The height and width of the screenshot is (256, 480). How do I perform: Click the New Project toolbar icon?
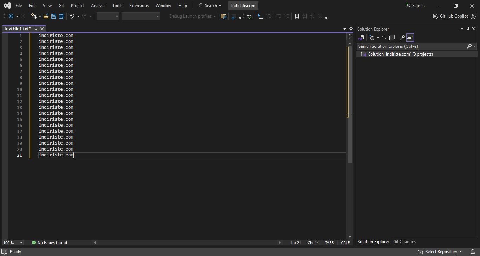click(34, 16)
